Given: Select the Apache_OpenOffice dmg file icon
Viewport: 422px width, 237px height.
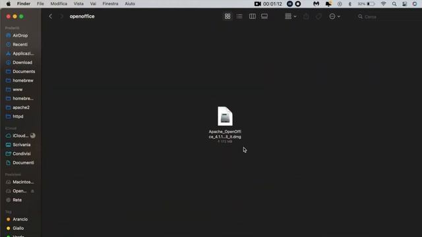Looking at the screenshot, I should 225,116.
